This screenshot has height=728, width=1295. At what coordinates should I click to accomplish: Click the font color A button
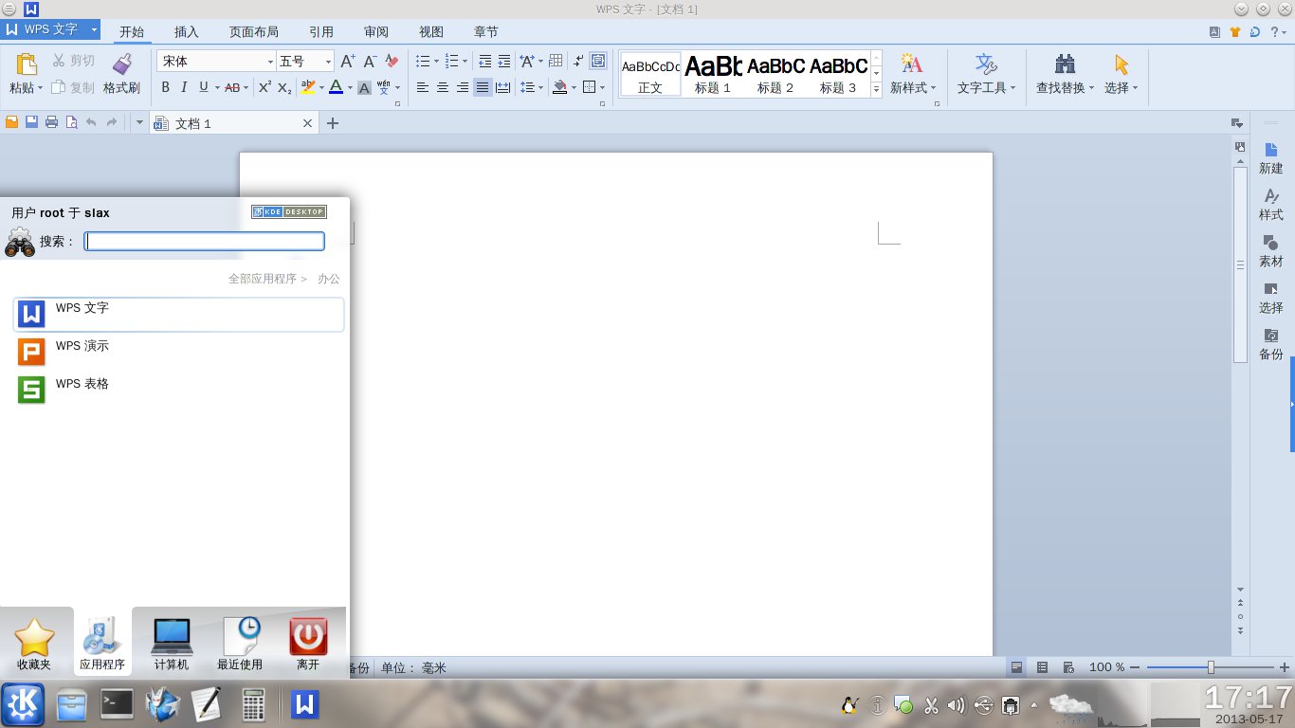(335, 87)
